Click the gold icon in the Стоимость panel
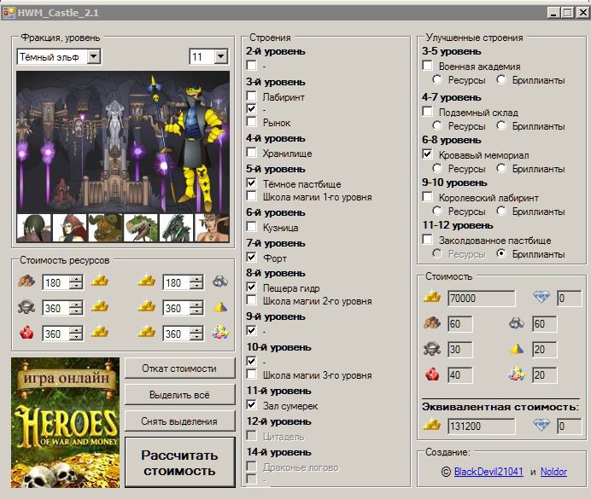 coord(432,297)
